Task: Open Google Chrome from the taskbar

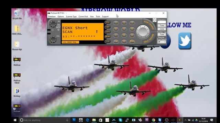Action: click(153, 120)
